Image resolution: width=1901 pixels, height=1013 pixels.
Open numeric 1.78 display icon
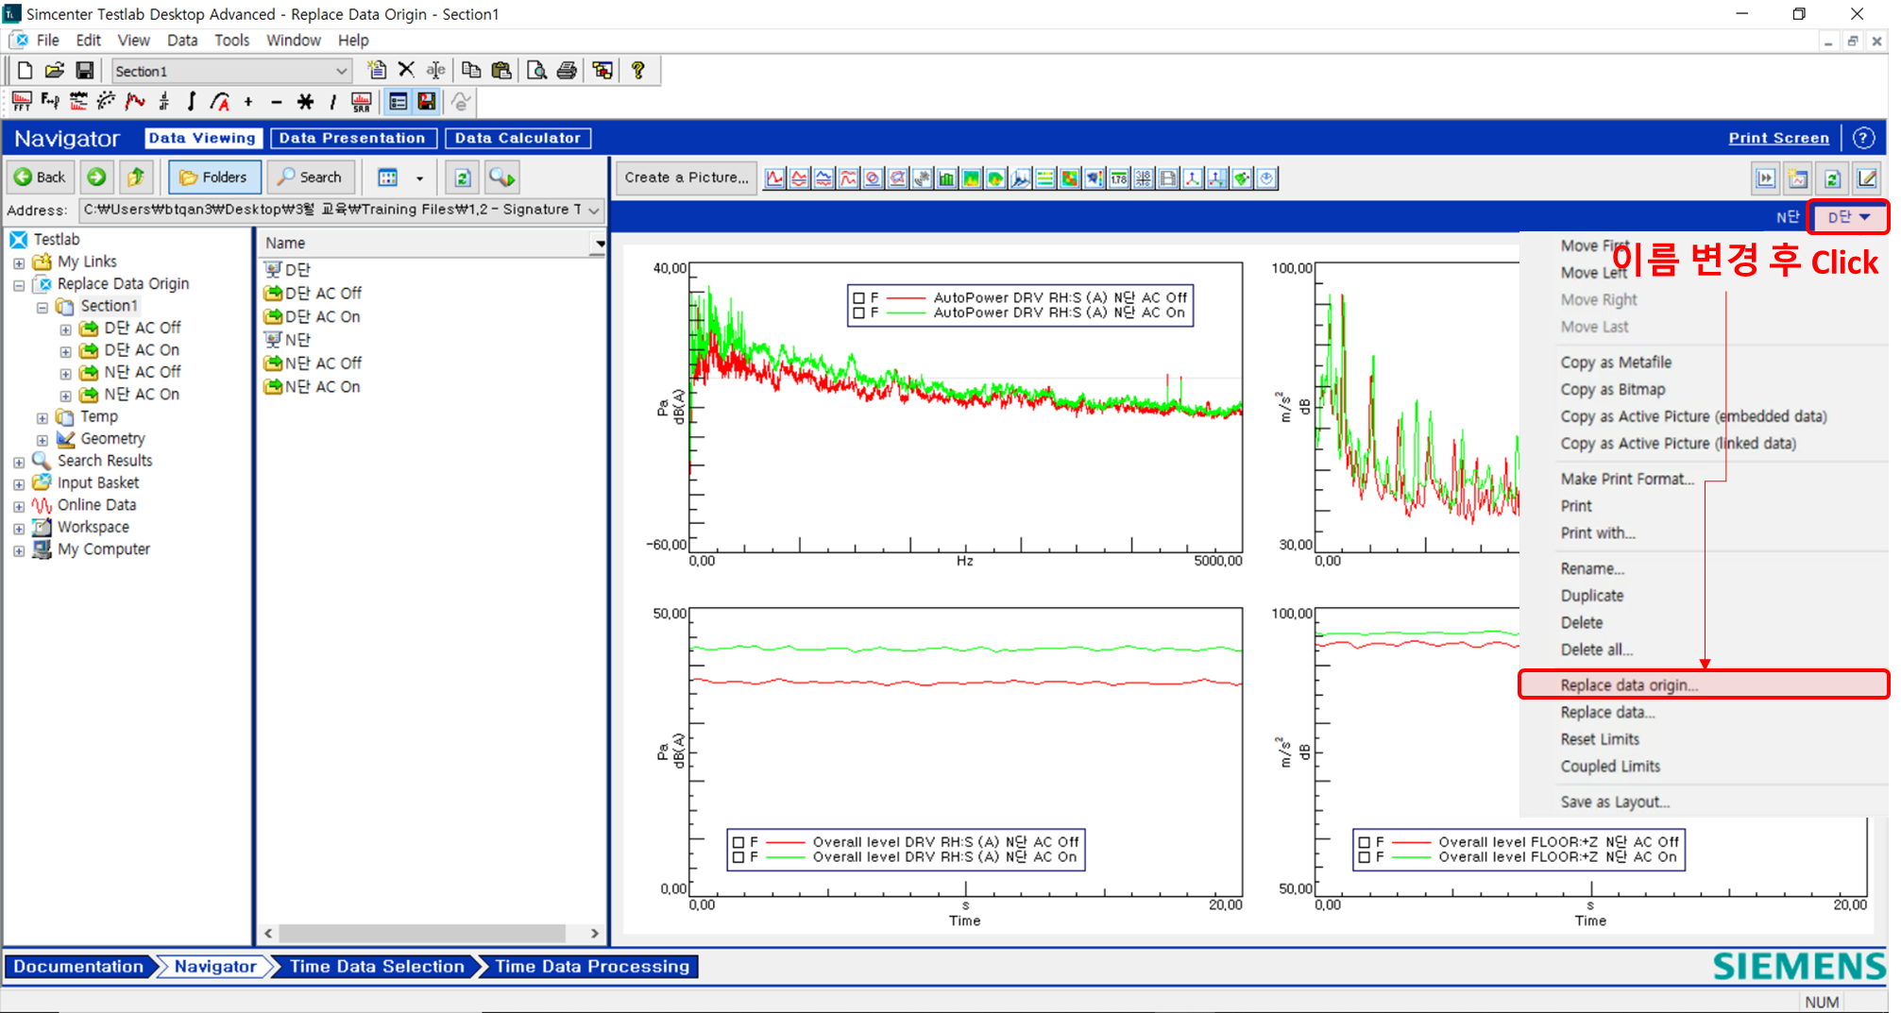click(1118, 178)
